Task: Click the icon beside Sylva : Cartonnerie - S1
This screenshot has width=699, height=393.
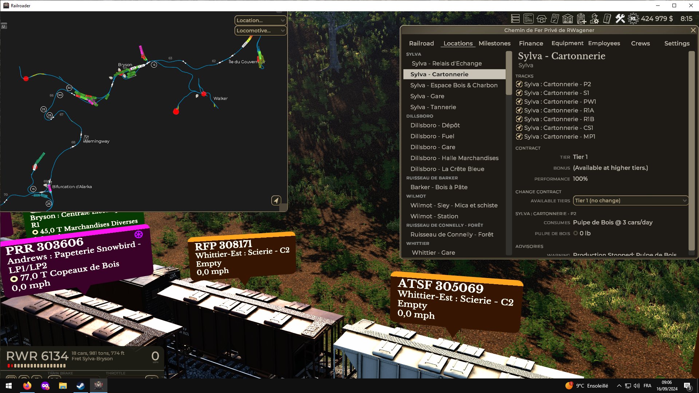Action: point(519,93)
